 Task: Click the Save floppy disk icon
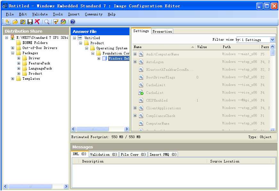point(30,22)
